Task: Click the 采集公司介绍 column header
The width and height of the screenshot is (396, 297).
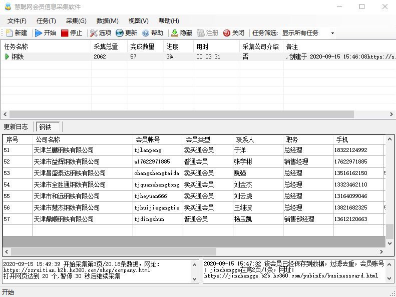Action: click(x=261, y=46)
